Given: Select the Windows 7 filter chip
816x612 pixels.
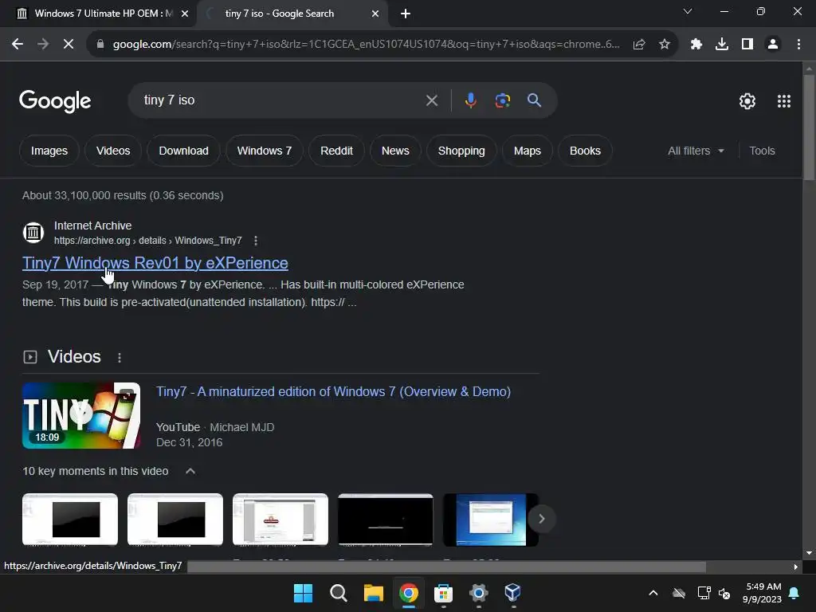Looking at the screenshot, I should coord(265,151).
